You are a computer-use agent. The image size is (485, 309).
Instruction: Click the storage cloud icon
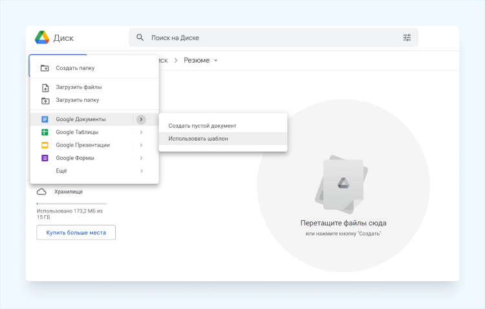click(41, 192)
